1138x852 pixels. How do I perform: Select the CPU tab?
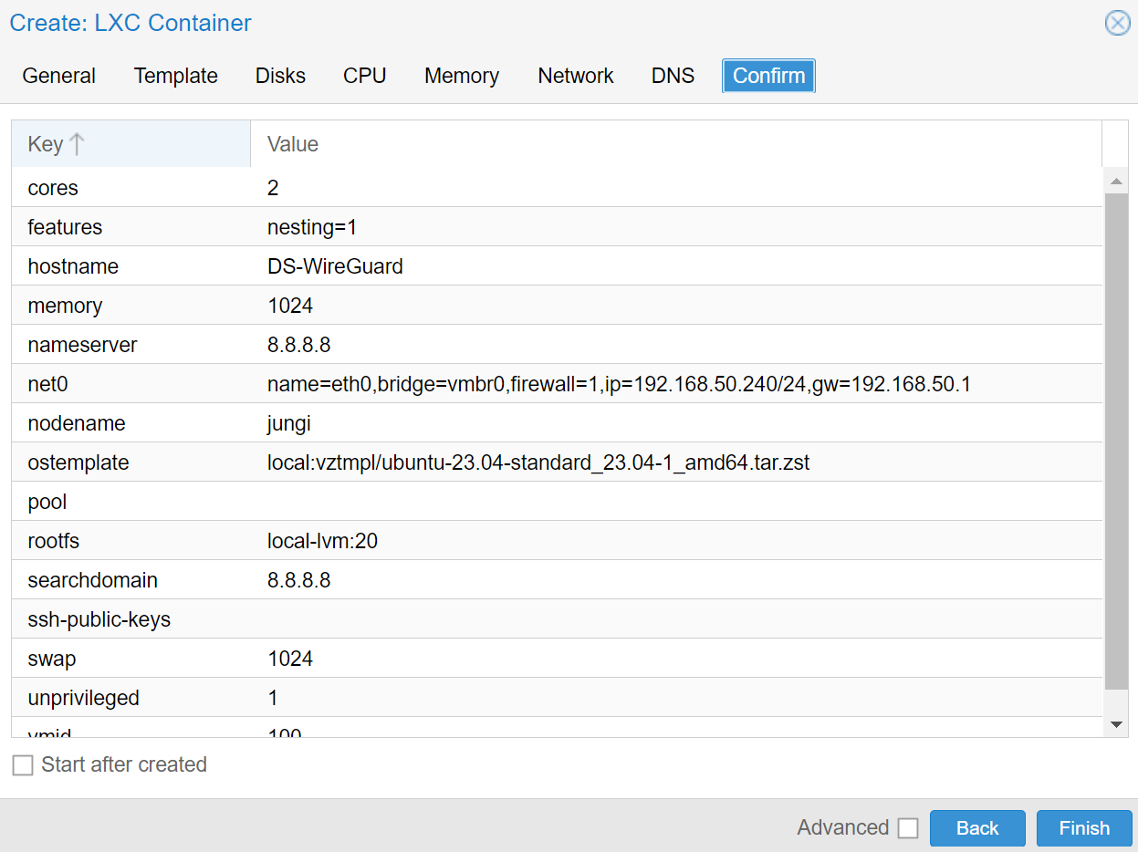coord(365,76)
